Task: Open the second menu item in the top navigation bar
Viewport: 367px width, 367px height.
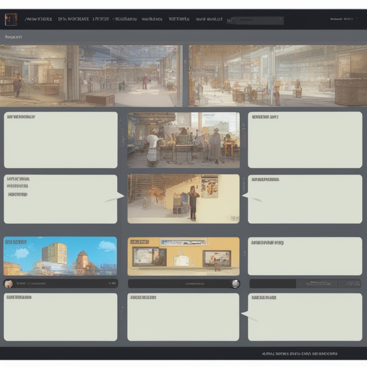Action: [x=73, y=20]
